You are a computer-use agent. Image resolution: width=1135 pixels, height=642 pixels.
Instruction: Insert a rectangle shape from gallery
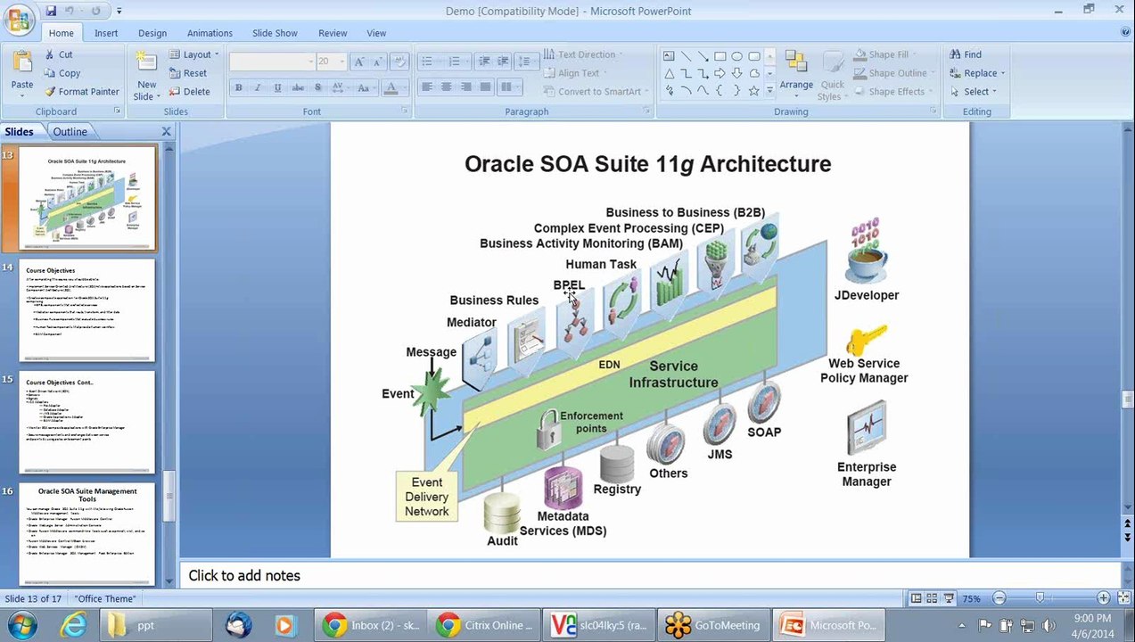tap(720, 55)
